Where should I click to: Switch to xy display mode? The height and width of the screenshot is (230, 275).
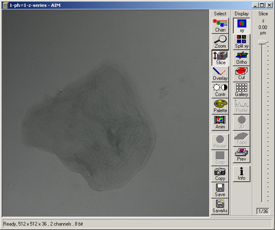click(x=241, y=25)
